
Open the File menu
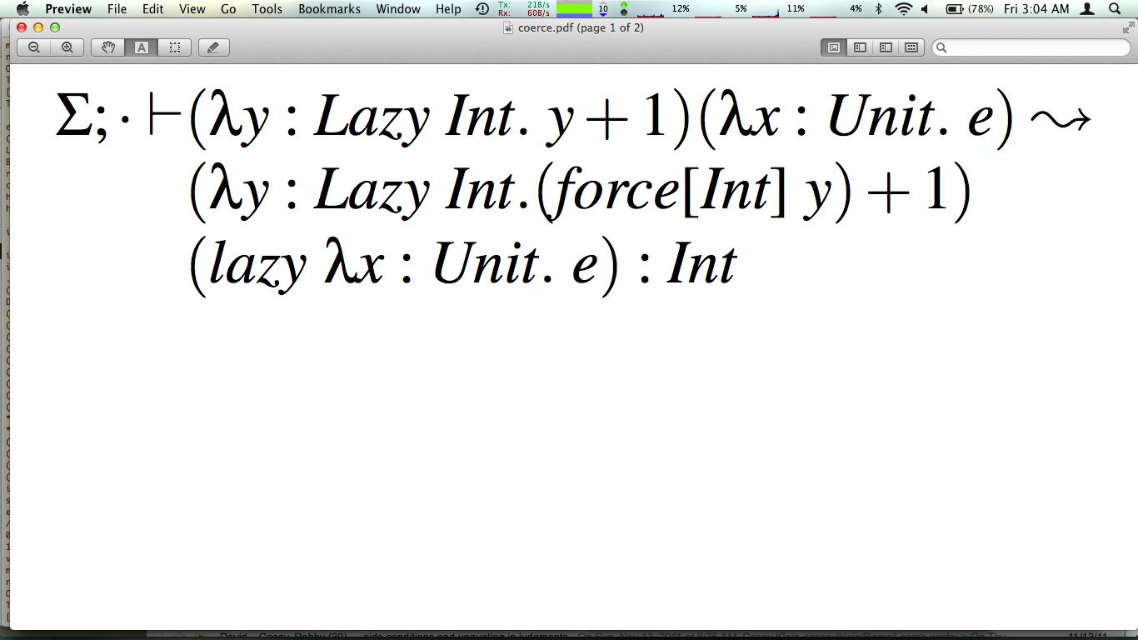click(117, 9)
